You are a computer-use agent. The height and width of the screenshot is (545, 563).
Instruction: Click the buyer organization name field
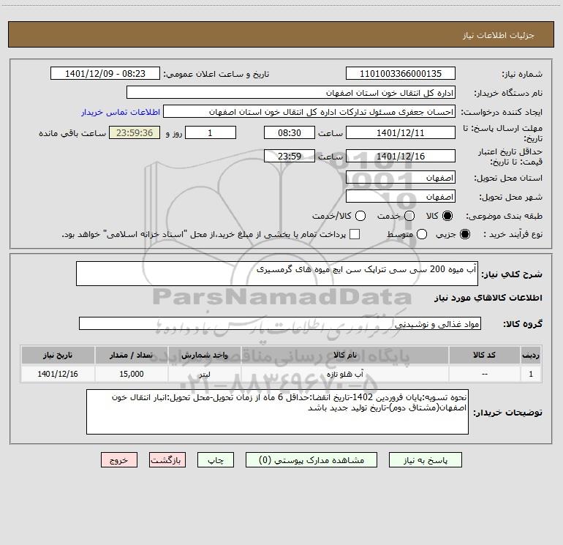pos(291,92)
